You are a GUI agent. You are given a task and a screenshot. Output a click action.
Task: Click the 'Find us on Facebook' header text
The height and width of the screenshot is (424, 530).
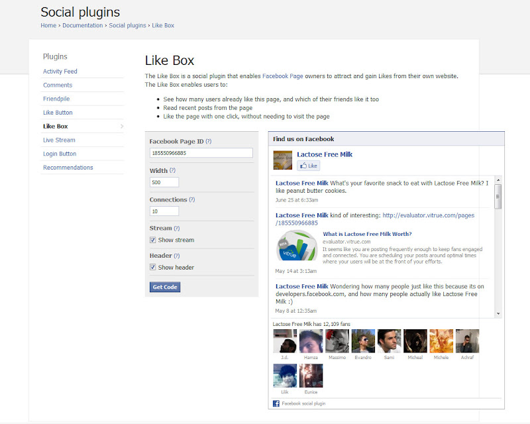(303, 139)
